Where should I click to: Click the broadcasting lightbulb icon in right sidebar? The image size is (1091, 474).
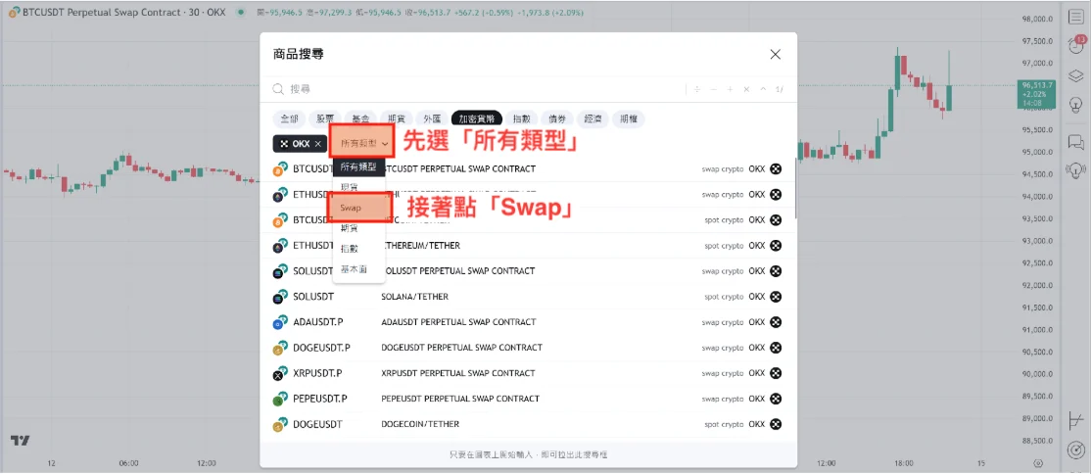pos(1075,169)
